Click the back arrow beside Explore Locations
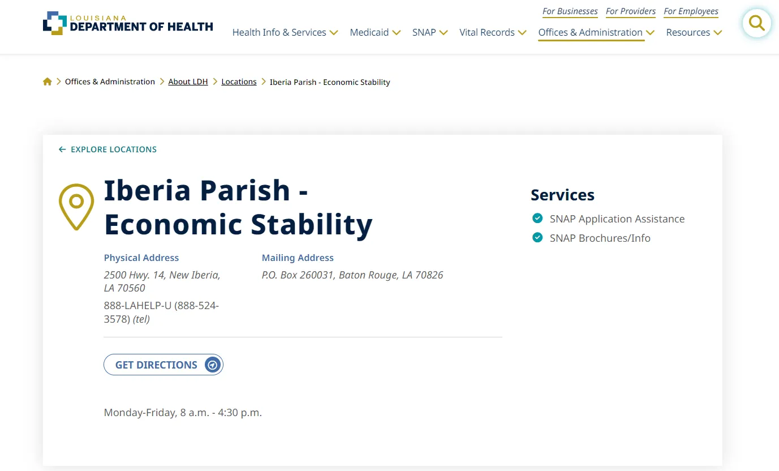Screen dimensions: 779x471 coord(62,149)
